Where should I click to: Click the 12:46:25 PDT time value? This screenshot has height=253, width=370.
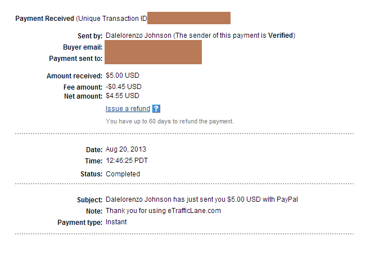127,161
